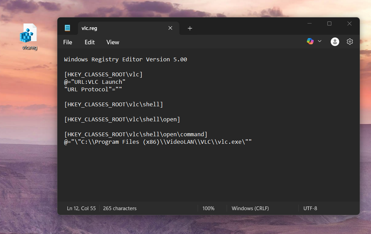Open the View menu
This screenshot has width=371, height=234.
pyautogui.click(x=113, y=42)
